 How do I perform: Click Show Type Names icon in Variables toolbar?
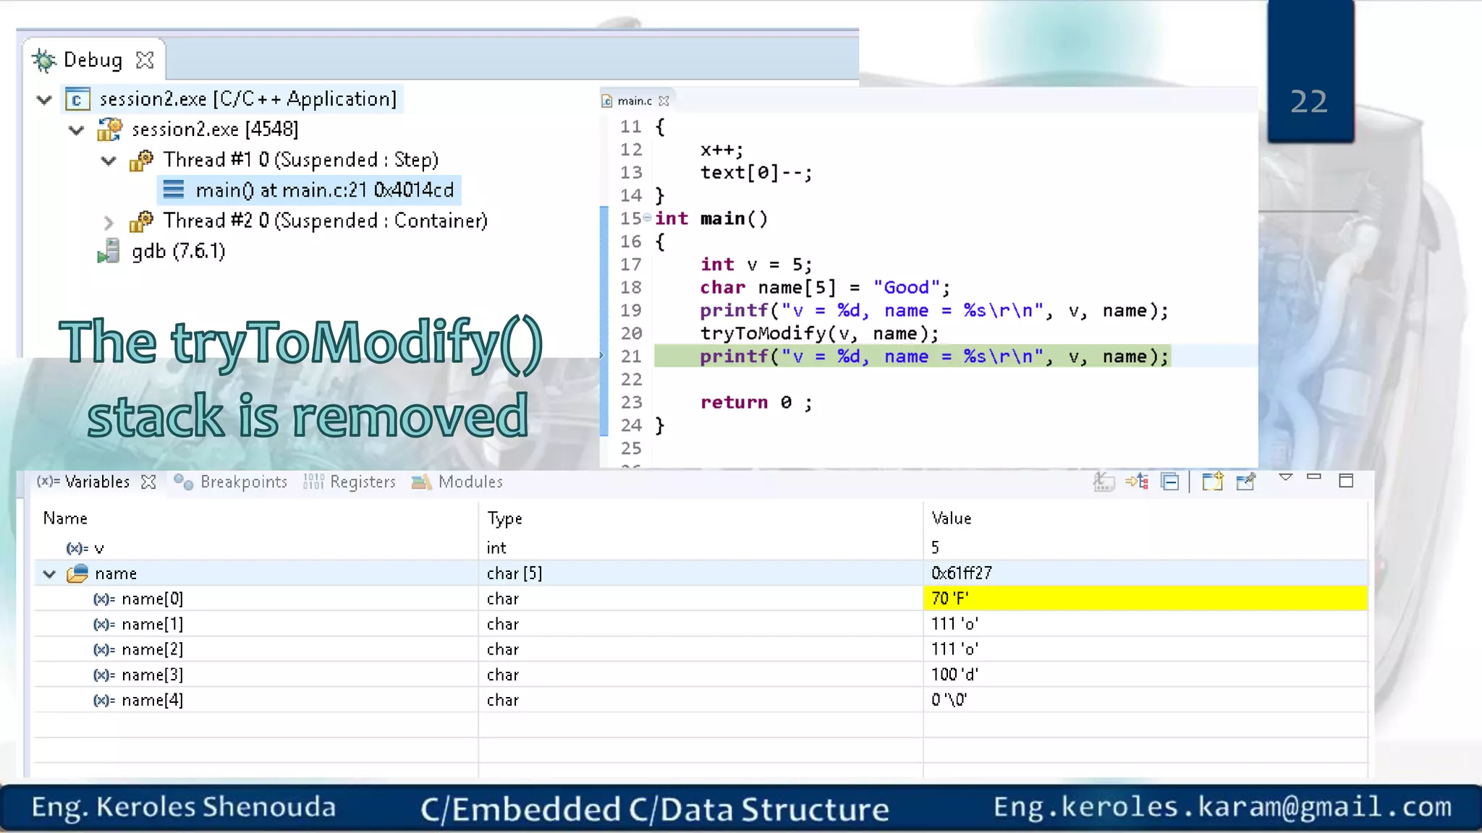pyautogui.click(x=1104, y=482)
